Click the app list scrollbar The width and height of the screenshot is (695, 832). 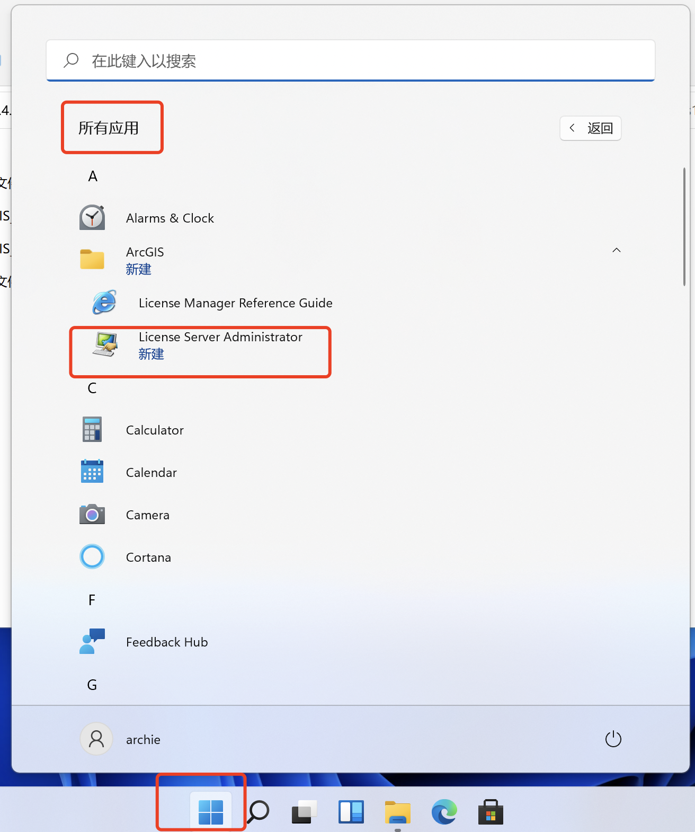[x=684, y=227]
